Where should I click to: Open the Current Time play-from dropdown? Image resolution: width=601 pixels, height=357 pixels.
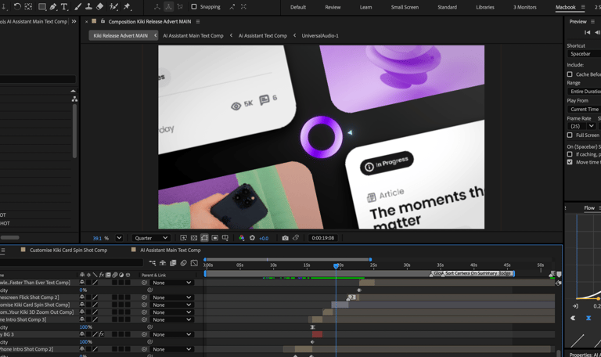[584, 110]
